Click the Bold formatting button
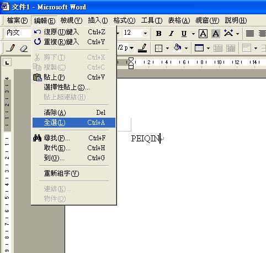 pyautogui.click(x=158, y=34)
